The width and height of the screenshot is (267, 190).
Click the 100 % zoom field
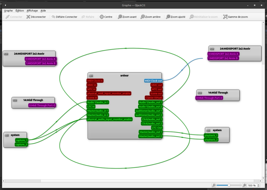[x=252, y=185]
